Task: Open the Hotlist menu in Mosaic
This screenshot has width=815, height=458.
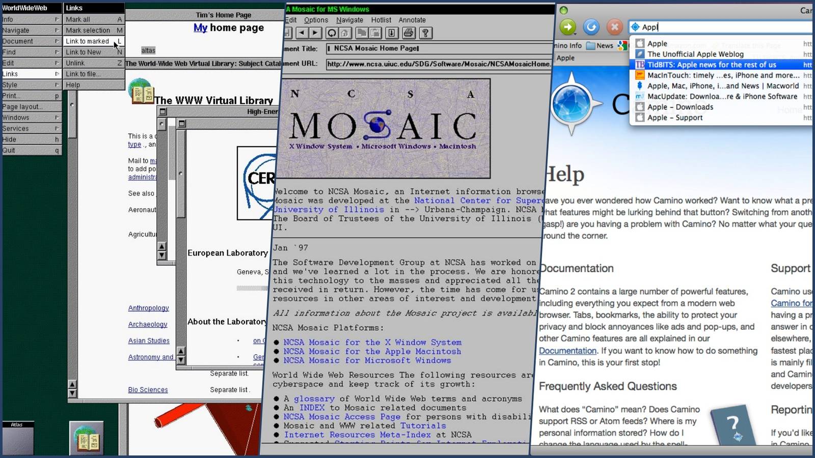Action: click(381, 20)
